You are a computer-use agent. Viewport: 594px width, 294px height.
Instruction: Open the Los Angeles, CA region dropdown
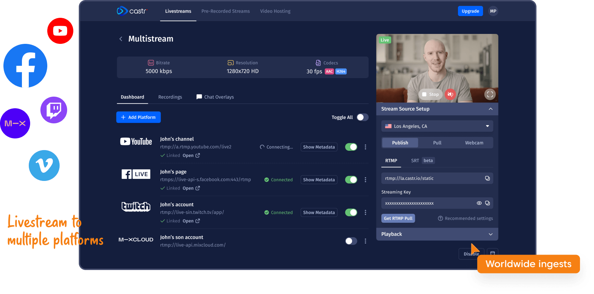pyautogui.click(x=437, y=126)
